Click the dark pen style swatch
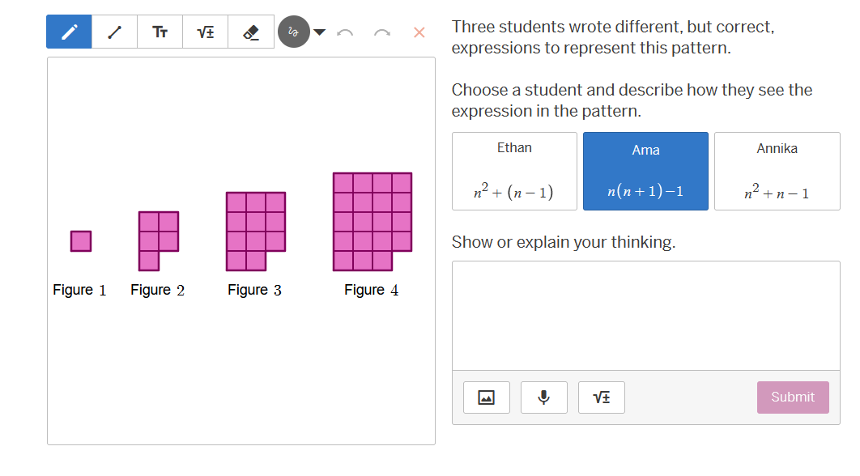Viewport: 860px width, 476px height. (x=293, y=32)
